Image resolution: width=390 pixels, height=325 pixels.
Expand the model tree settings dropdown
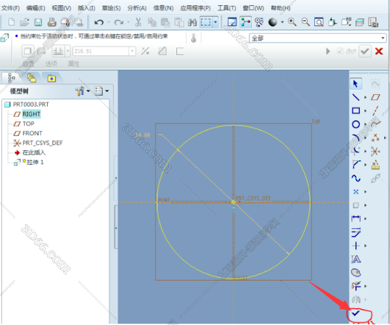click(x=82, y=91)
